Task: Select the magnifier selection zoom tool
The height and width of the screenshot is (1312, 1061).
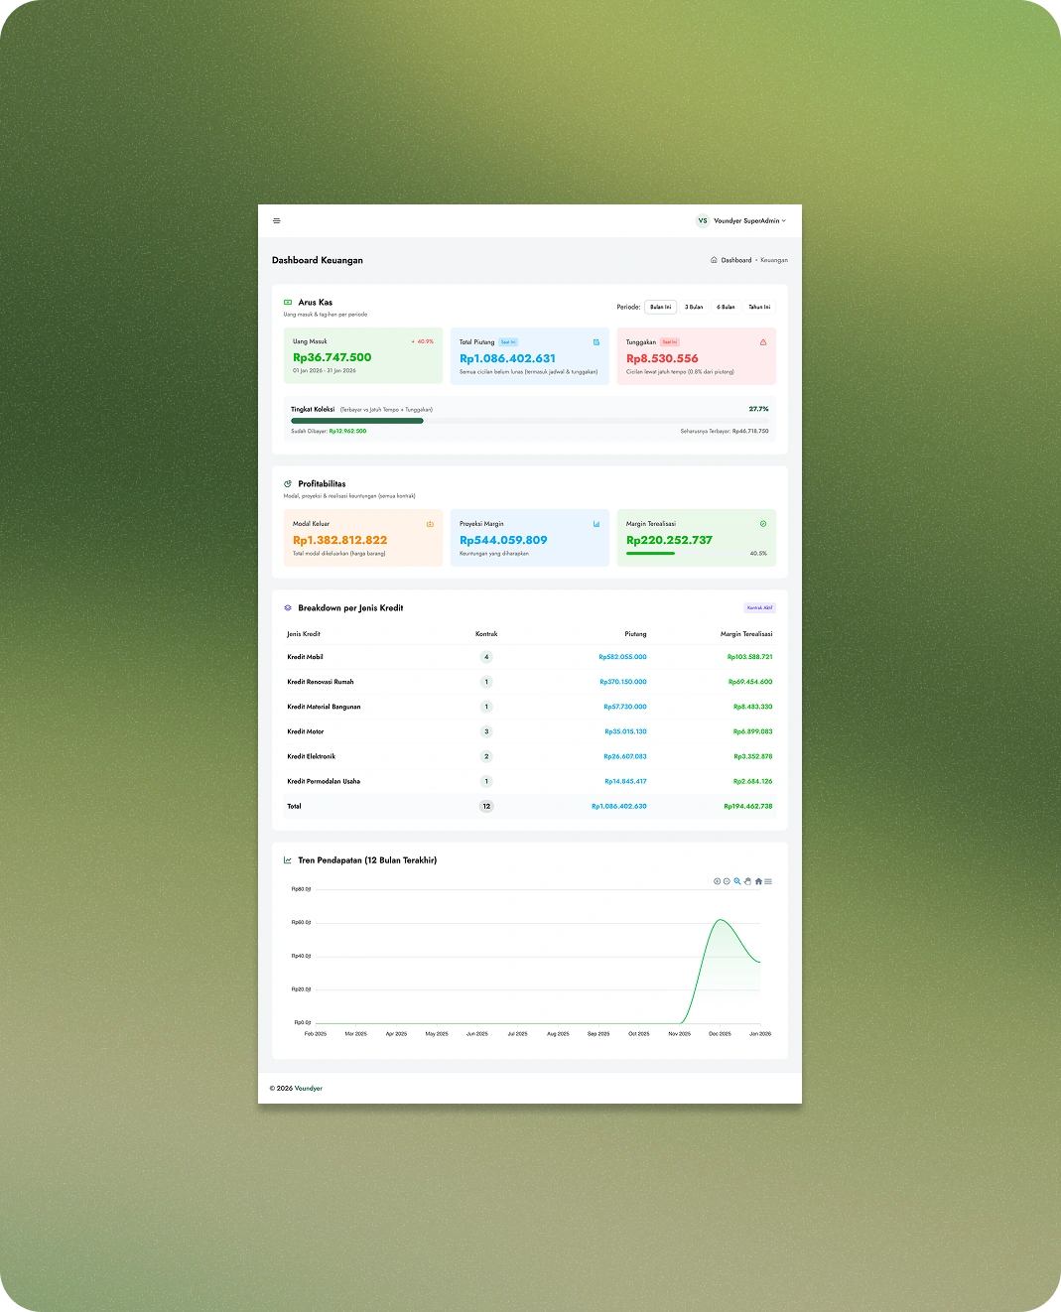Action: [x=737, y=881]
